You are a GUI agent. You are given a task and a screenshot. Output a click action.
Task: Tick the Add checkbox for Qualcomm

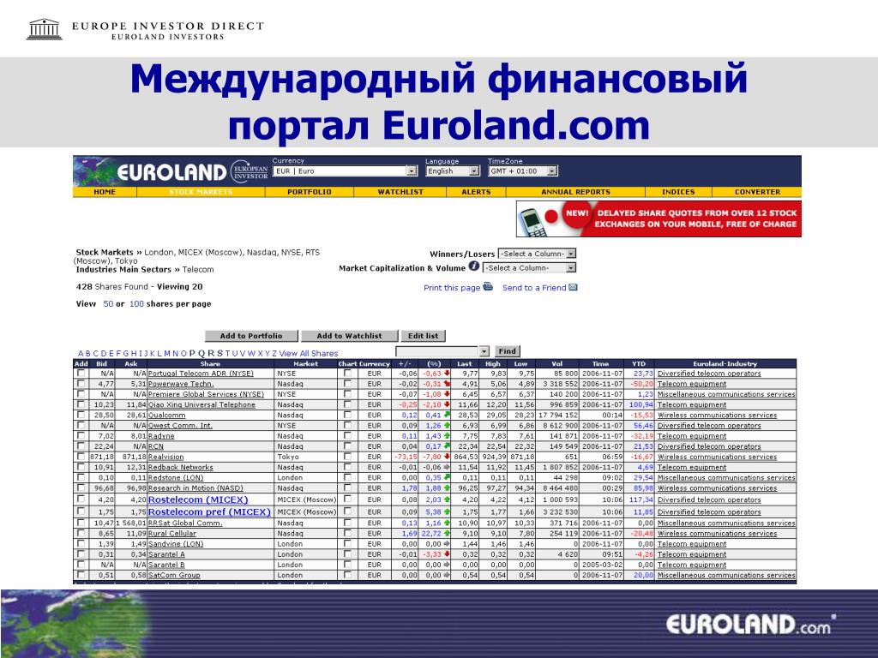point(81,415)
